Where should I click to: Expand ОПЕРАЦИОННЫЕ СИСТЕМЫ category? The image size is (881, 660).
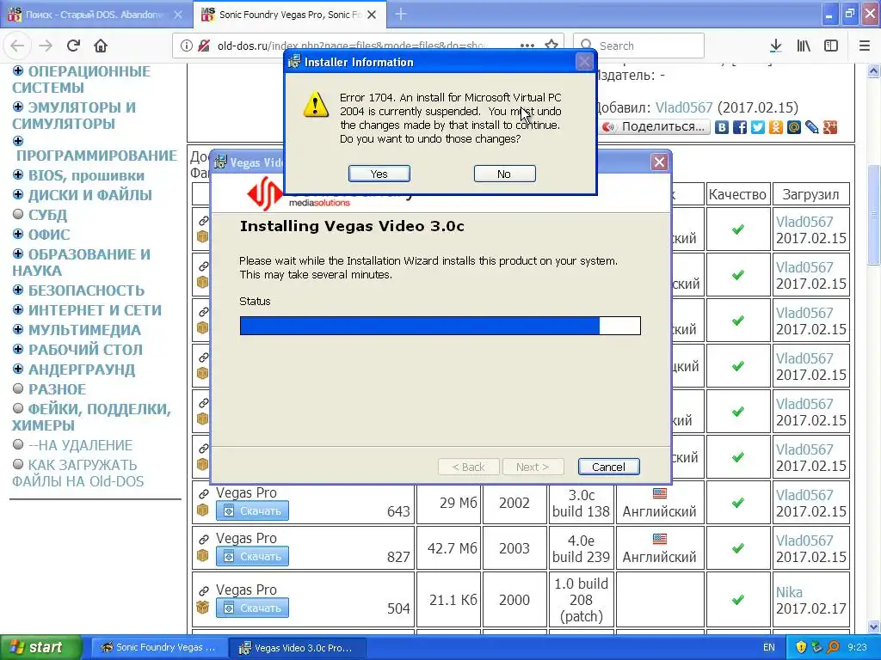click(18, 71)
